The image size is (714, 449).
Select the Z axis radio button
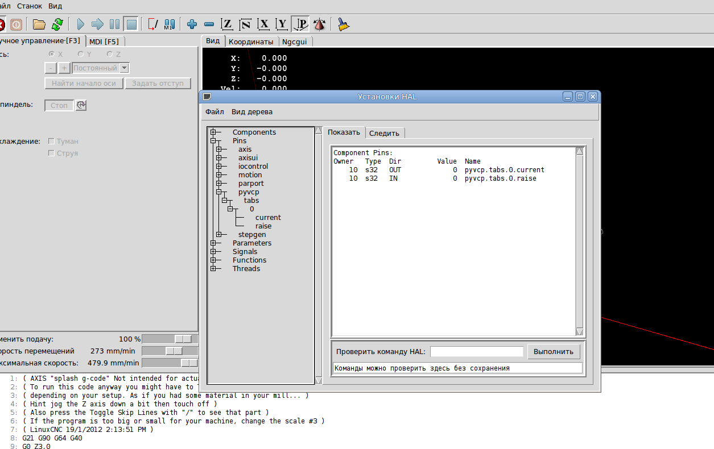[110, 54]
